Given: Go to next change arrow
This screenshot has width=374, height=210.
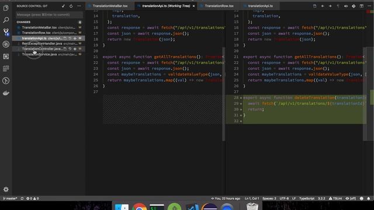Looking at the screenshot, I should [x=330, y=6].
